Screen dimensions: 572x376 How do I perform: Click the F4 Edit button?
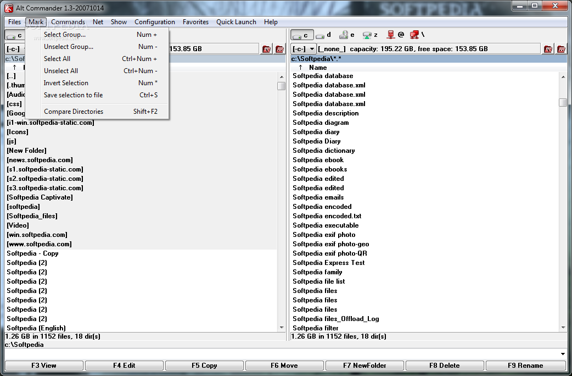[x=125, y=366]
